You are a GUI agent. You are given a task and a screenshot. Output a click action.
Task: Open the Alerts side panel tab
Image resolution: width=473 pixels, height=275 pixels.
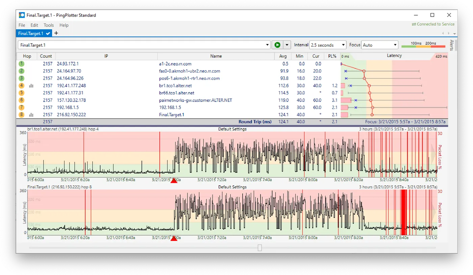coord(451,45)
